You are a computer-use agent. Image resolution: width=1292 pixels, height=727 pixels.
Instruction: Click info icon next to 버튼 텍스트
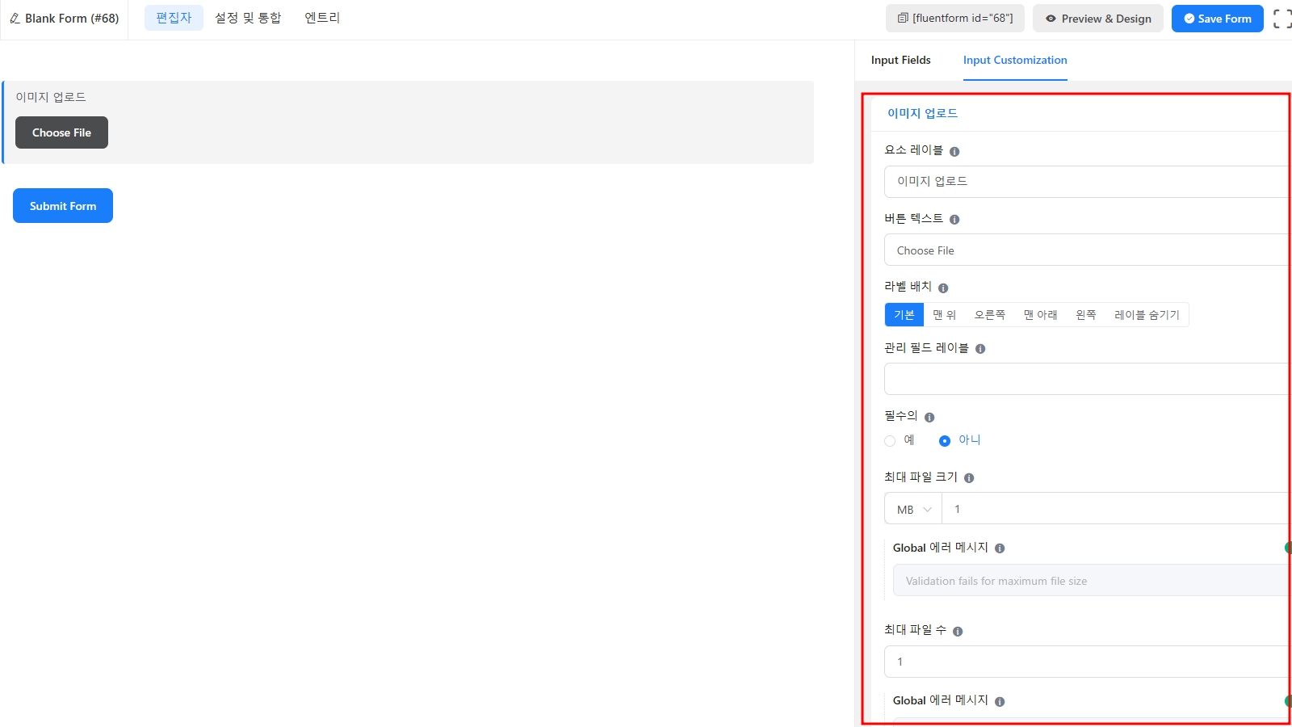tap(954, 220)
